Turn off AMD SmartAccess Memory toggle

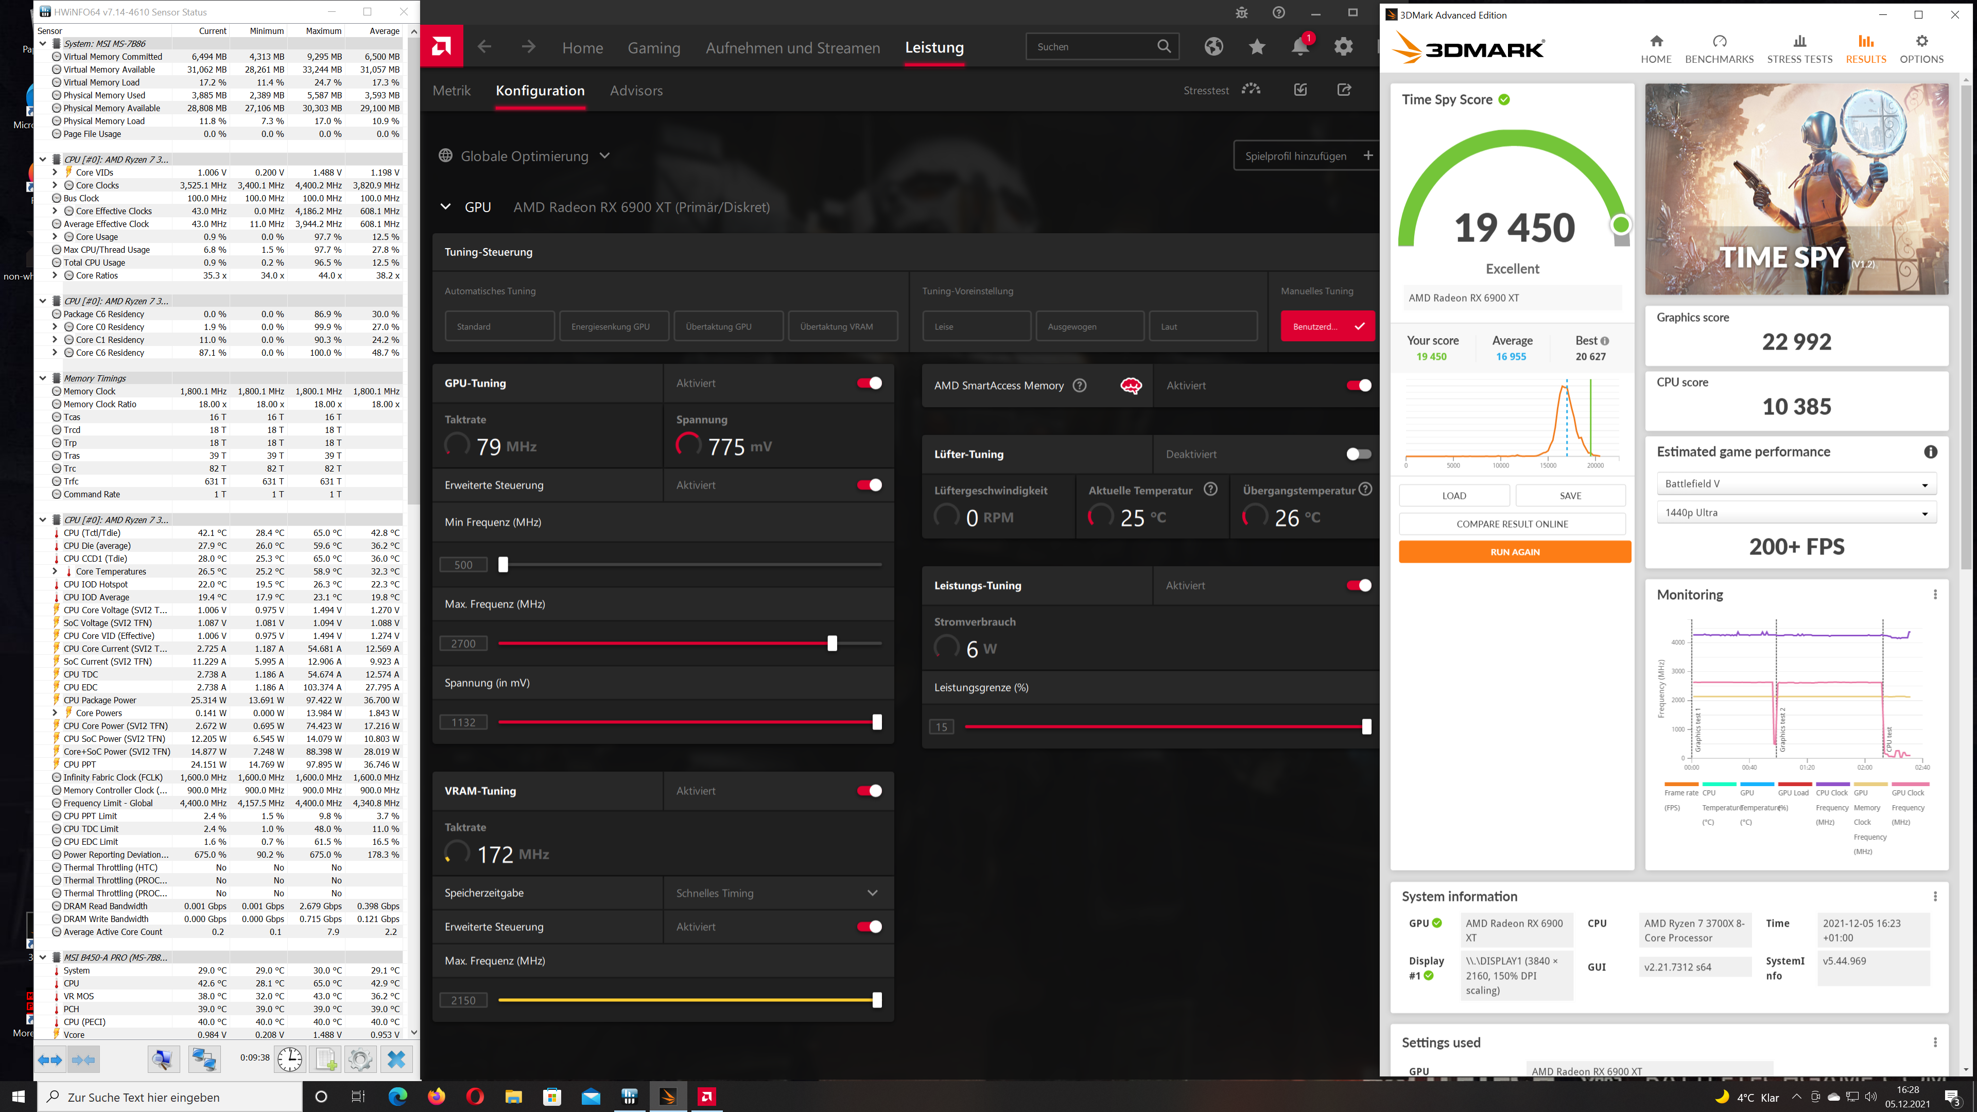[1359, 385]
